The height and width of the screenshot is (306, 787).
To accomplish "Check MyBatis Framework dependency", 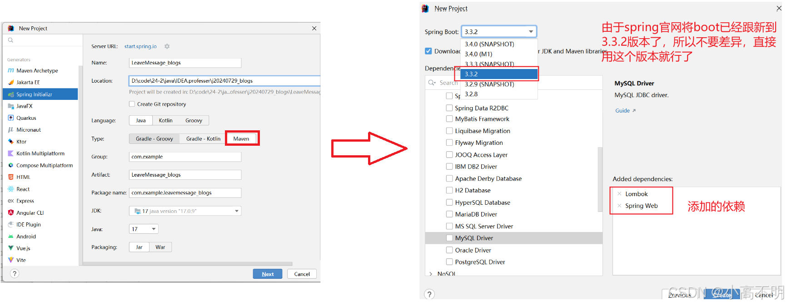I will pos(449,119).
